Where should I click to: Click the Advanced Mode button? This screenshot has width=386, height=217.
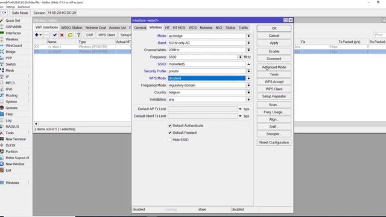[274, 67]
